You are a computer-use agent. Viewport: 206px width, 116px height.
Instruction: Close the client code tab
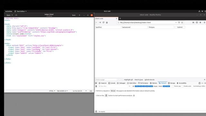click(x=117, y=19)
